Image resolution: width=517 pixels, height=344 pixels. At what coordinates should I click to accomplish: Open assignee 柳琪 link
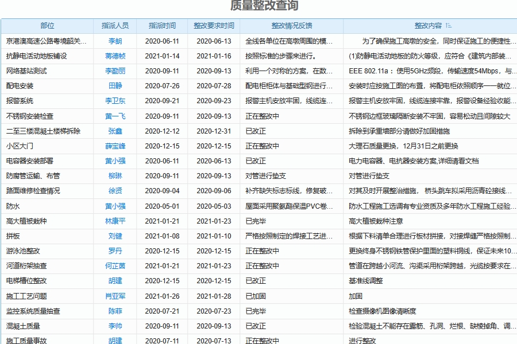pos(114,175)
